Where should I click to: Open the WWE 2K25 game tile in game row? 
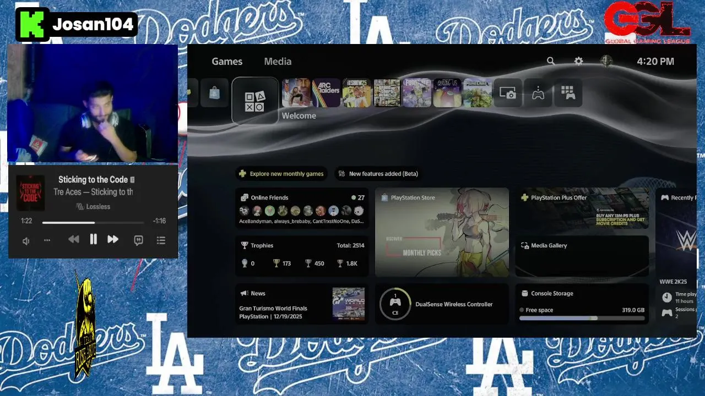tap(296, 93)
